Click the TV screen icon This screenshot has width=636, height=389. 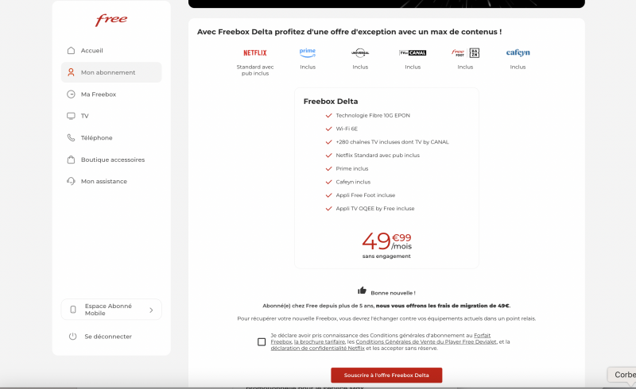72,116
